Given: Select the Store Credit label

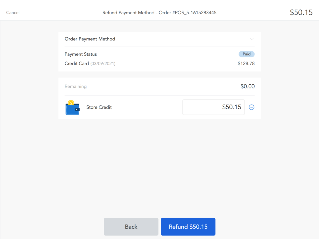Looking at the screenshot, I should (x=99, y=107).
